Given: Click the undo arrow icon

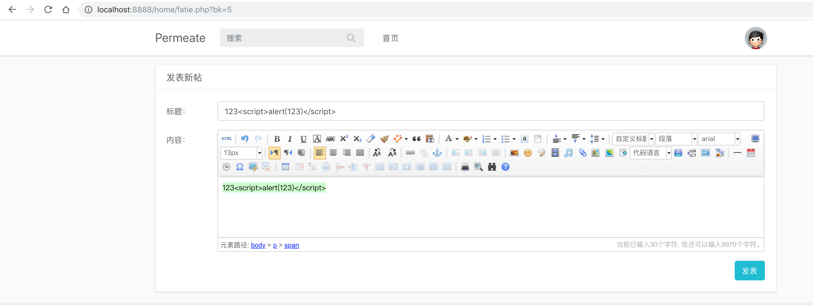Looking at the screenshot, I should point(245,139).
